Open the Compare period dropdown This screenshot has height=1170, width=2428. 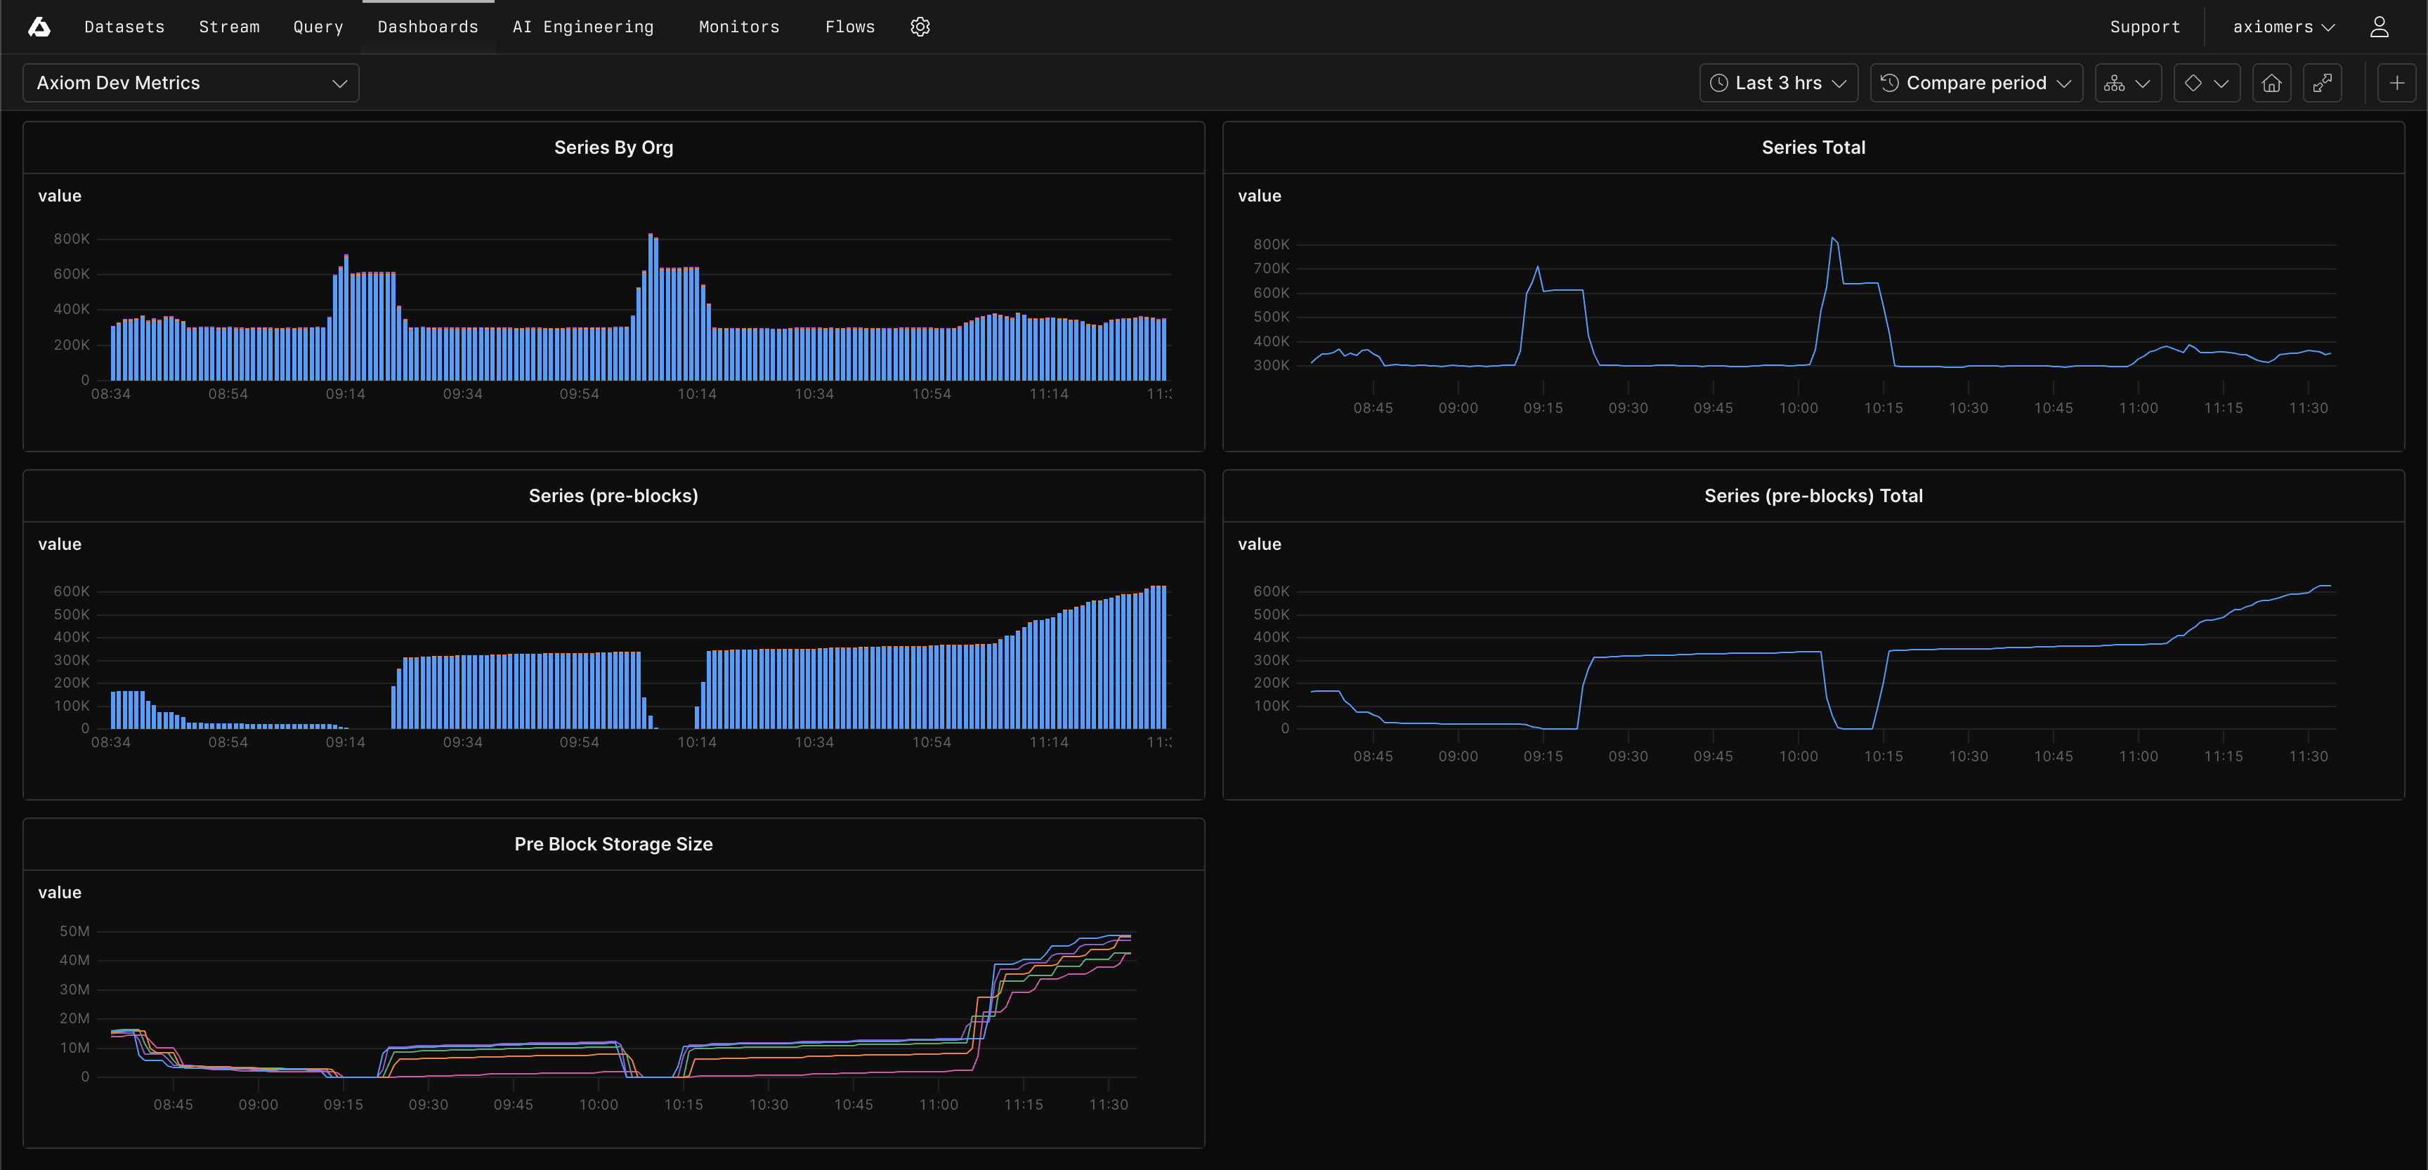click(1976, 83)
